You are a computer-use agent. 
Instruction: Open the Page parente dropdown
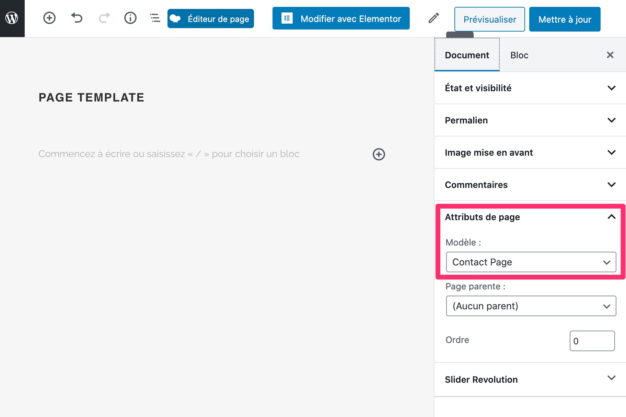[x=531, y=306]
